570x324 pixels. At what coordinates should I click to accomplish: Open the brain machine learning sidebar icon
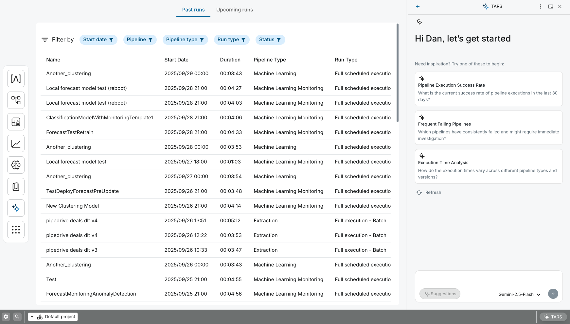[x=16, y=165]
